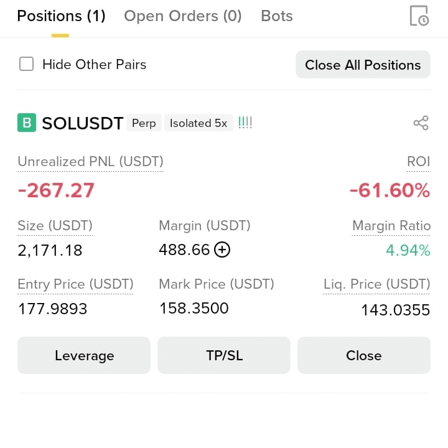Tap the Perp contract tag
448x448 pixels.
point(144,123)
